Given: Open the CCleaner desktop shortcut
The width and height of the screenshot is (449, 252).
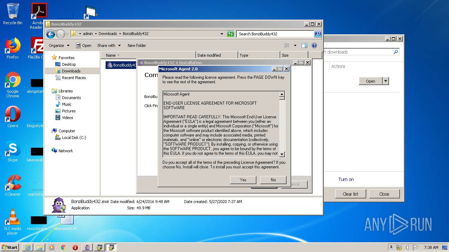Looking at the screenshot, I should (x=13, y=185).
